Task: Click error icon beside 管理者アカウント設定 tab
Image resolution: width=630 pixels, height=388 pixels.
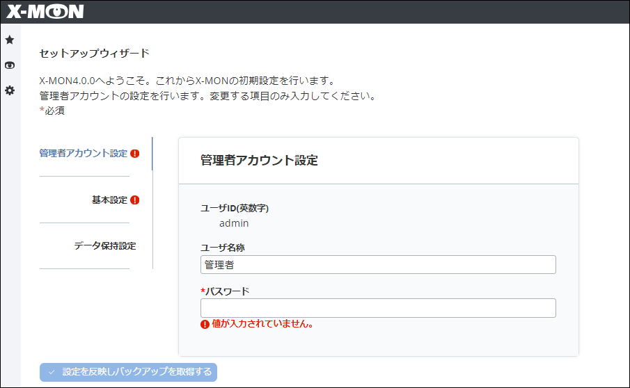Action: pyautogui.click(x=135, y=154)
